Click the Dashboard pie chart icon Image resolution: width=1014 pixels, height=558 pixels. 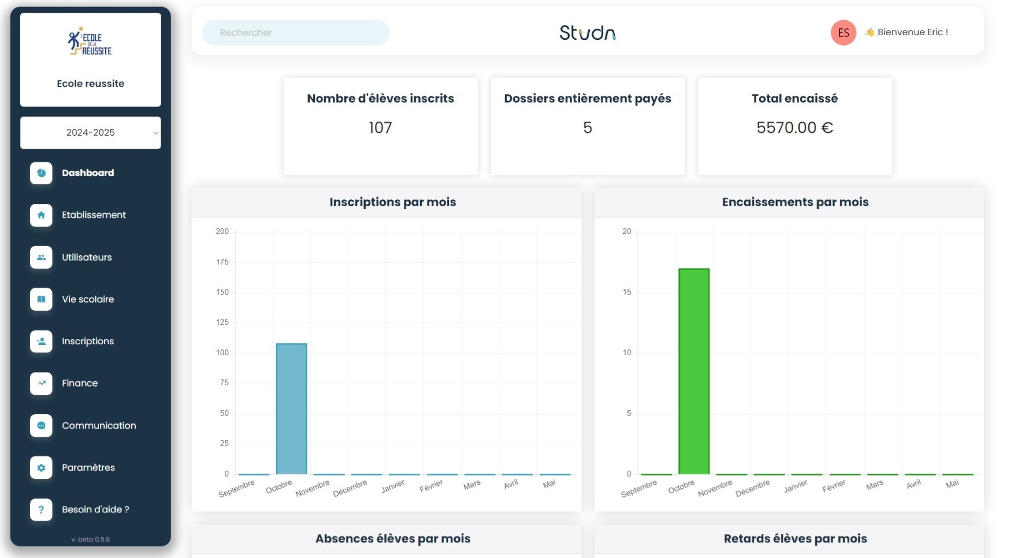point(41,173)
